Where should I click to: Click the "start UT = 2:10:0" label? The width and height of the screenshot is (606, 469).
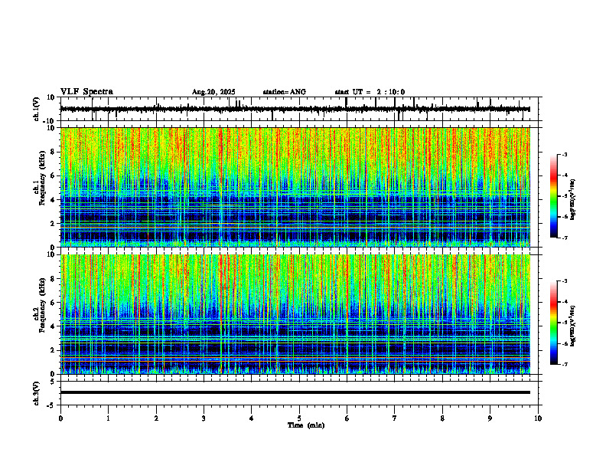pyautogui.click(x=370, y=92)
